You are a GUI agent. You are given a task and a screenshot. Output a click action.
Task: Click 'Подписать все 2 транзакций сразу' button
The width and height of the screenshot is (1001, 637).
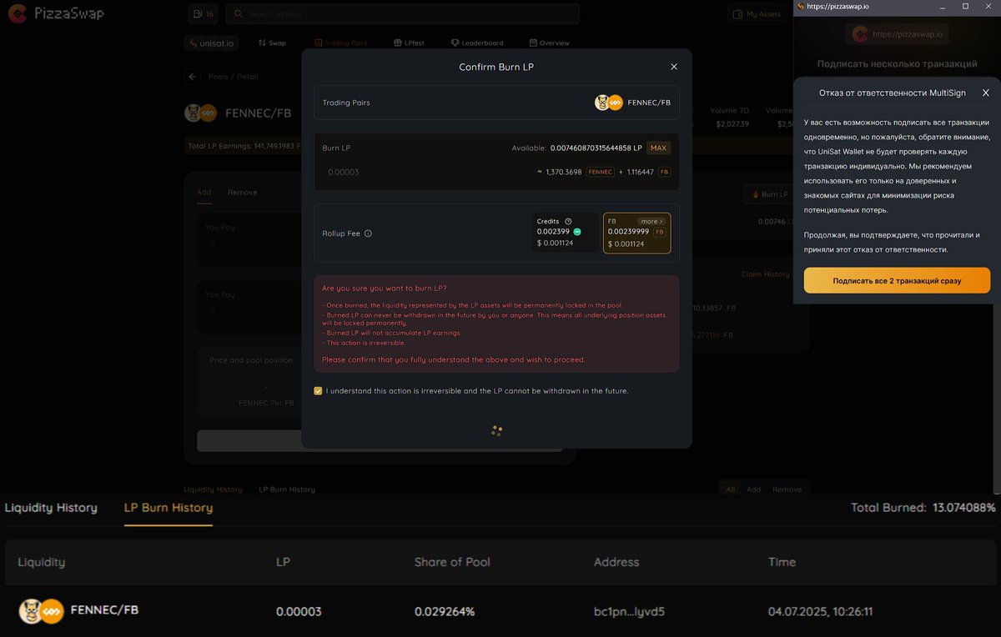click(x=897, y=281)
